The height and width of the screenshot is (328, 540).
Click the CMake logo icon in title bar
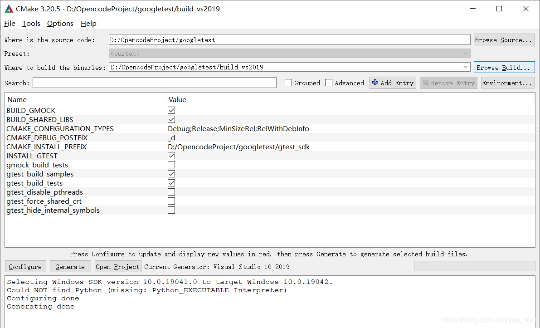[x=9, y=9]
